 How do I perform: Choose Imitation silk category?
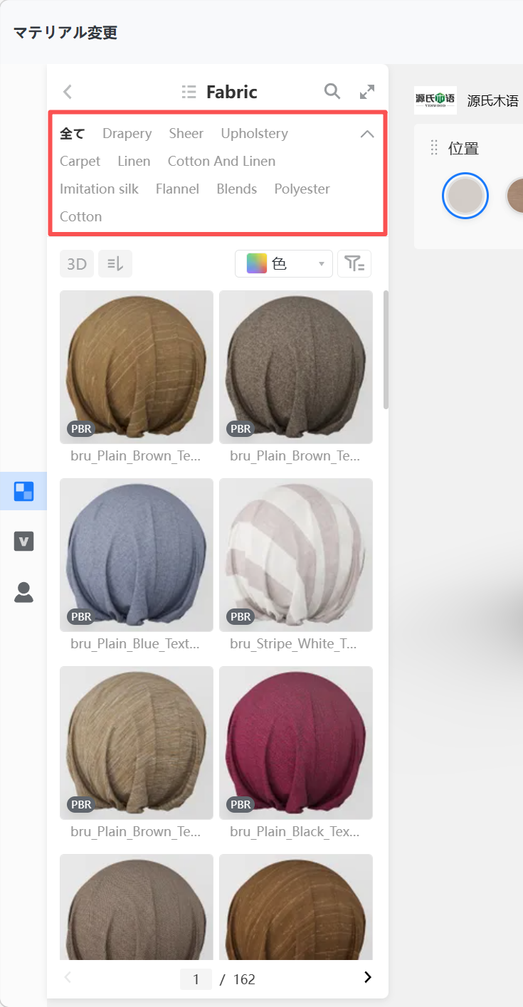[100, 189]
